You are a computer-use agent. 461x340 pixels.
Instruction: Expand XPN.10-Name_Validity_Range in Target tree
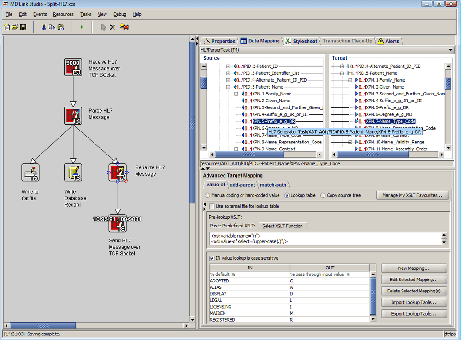tap(350, 142)
